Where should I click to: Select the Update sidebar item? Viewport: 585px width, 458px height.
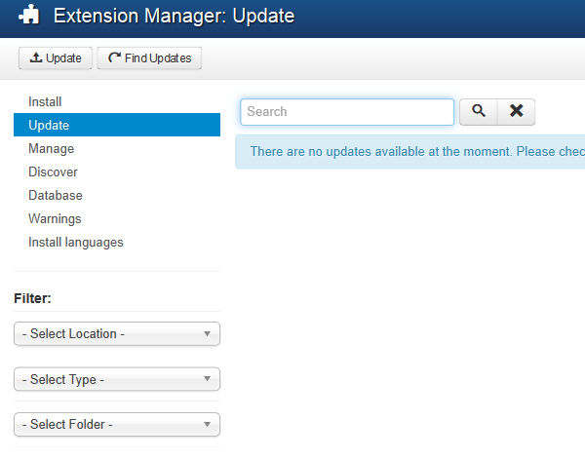(49, 125)
